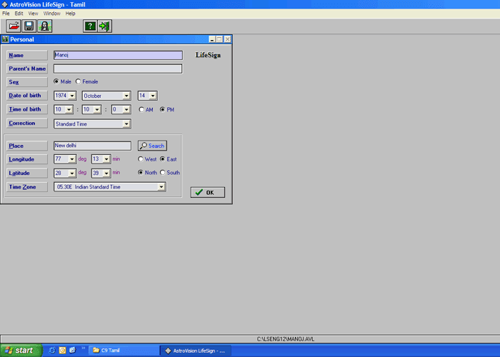
Task: Click the green checkmark on the OK button
Action: coord(199,192)
